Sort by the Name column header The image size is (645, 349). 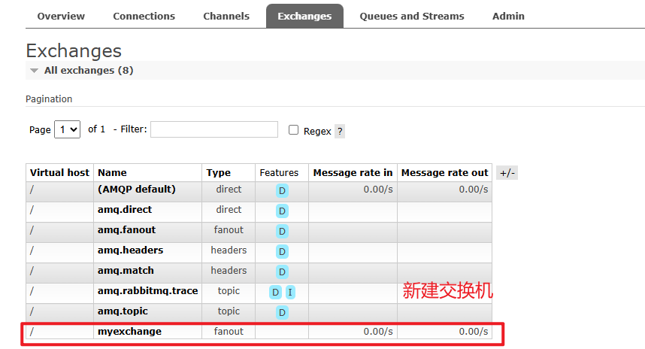112,172
